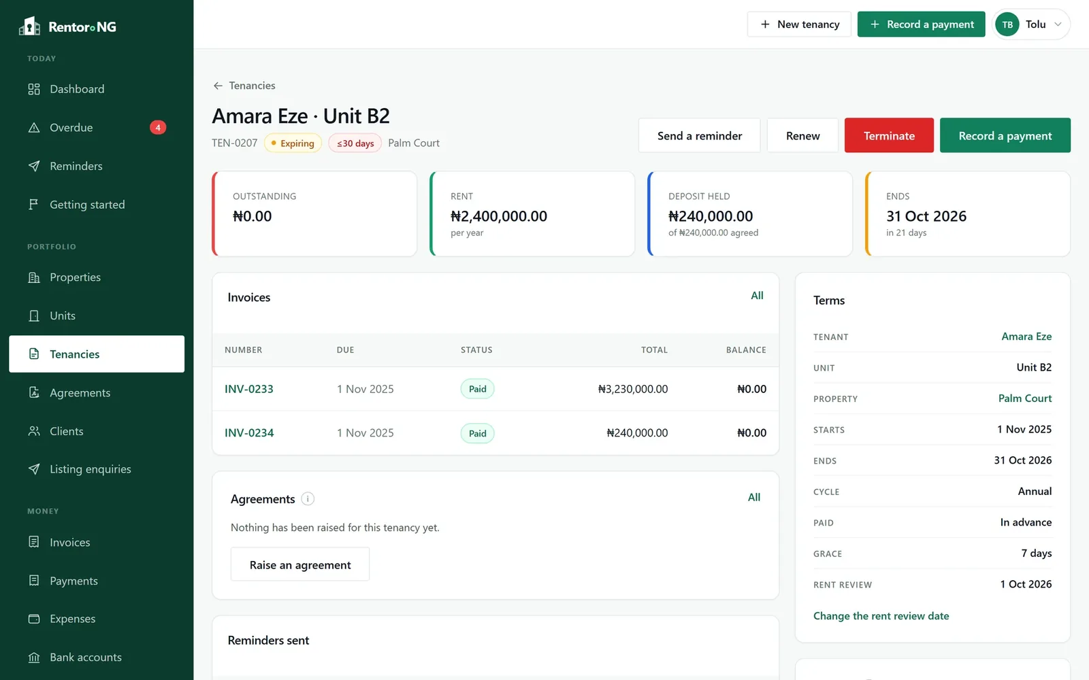The image size is (1089, 680).
Task: Click the Invoices sidebar icon
Action: click(34, 542)
